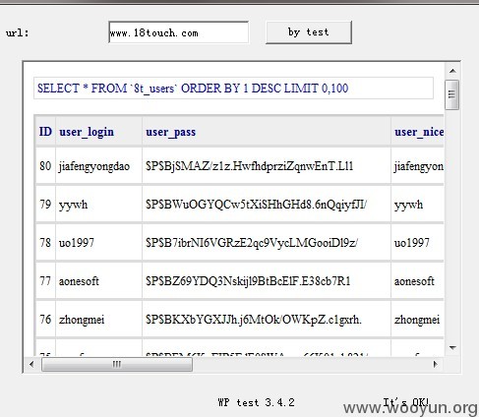
Task: Click the vertical scrollbar down arrow
Action: [452, 348]
